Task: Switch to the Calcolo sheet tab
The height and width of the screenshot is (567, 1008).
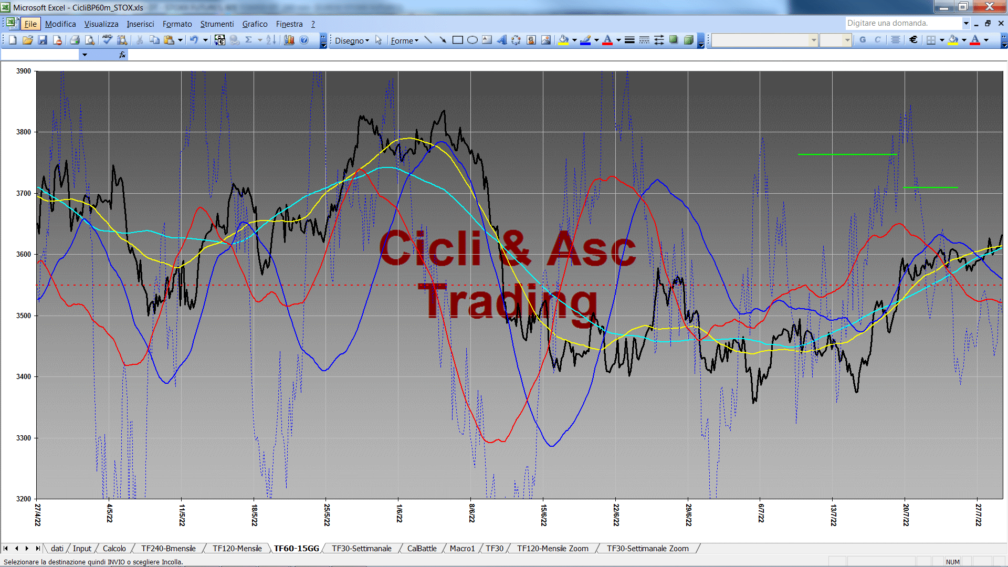Action: (x=114, y=548)
